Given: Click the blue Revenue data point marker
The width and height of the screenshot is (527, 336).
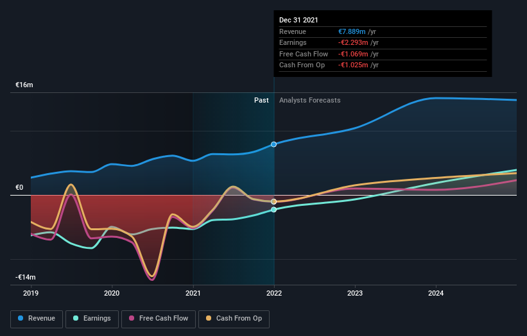Looking at the screenshot, I should point(274,144).
